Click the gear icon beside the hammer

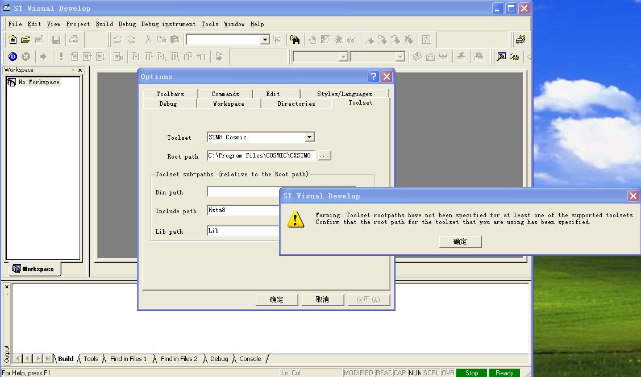pos(514,56)
